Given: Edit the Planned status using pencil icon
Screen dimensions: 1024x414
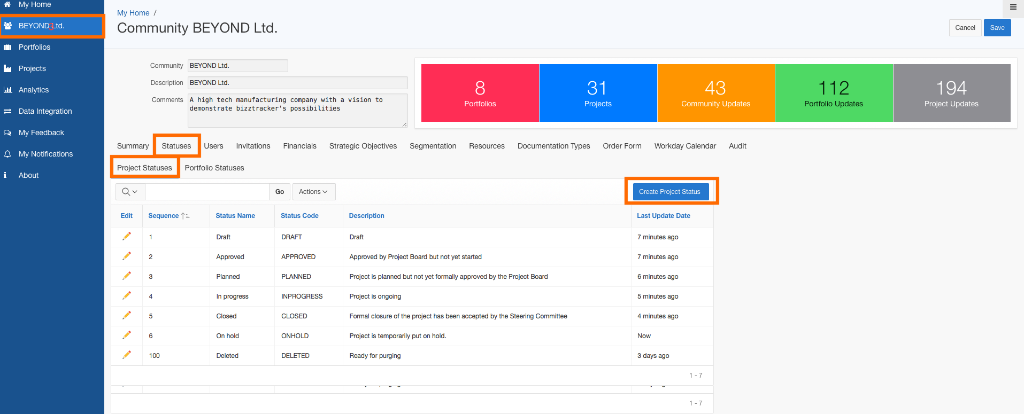Looking at the screenshot, I should 127,276.
